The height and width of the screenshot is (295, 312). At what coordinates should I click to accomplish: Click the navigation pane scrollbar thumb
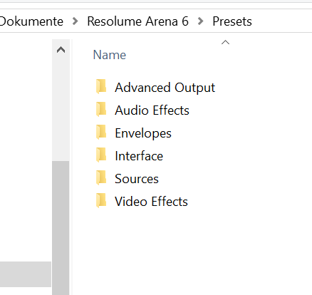pyautogui.click(x=61, y=228)
